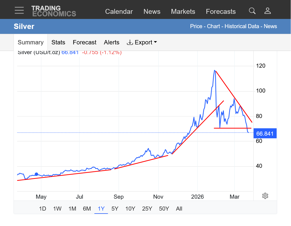Open the search magnifier icon
The height and width of the screenshot is (226, 291).
(252, 11)
